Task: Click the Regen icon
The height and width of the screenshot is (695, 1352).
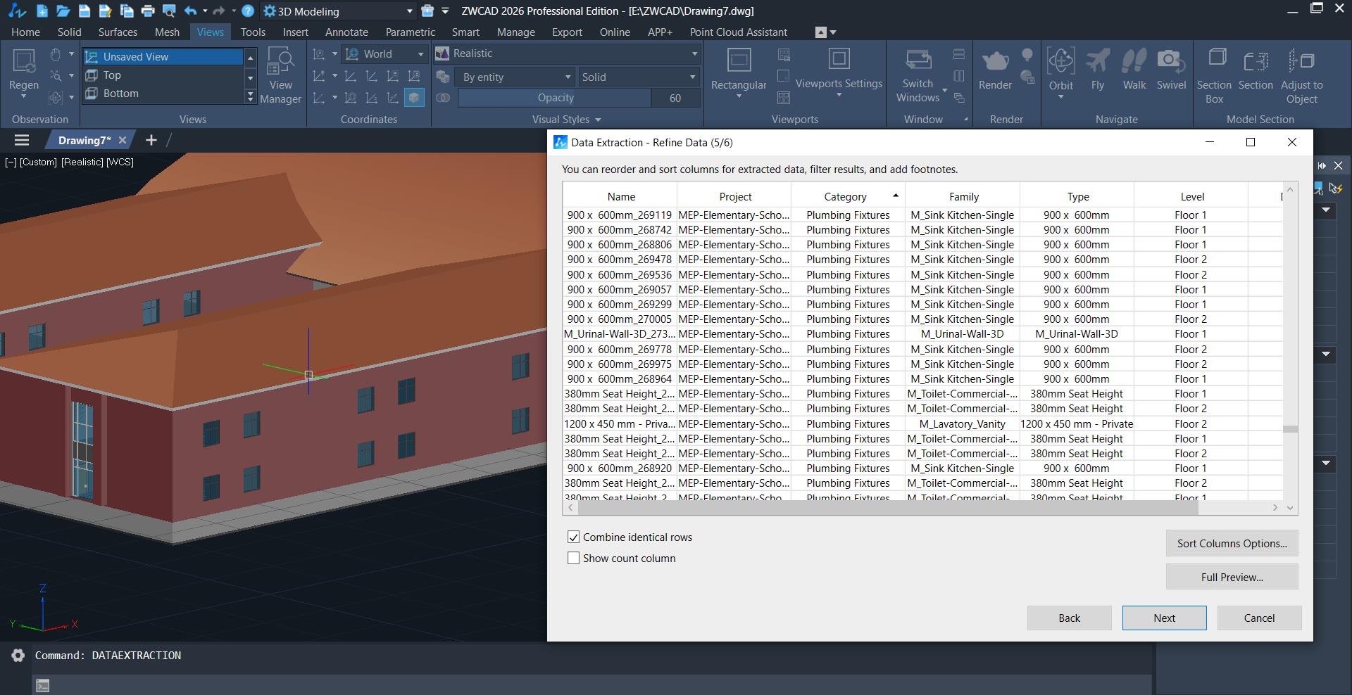Action: coord(24,62)
